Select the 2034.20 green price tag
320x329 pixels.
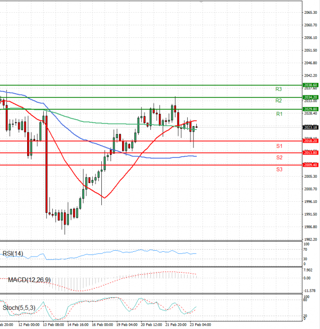tap(310, 97)
